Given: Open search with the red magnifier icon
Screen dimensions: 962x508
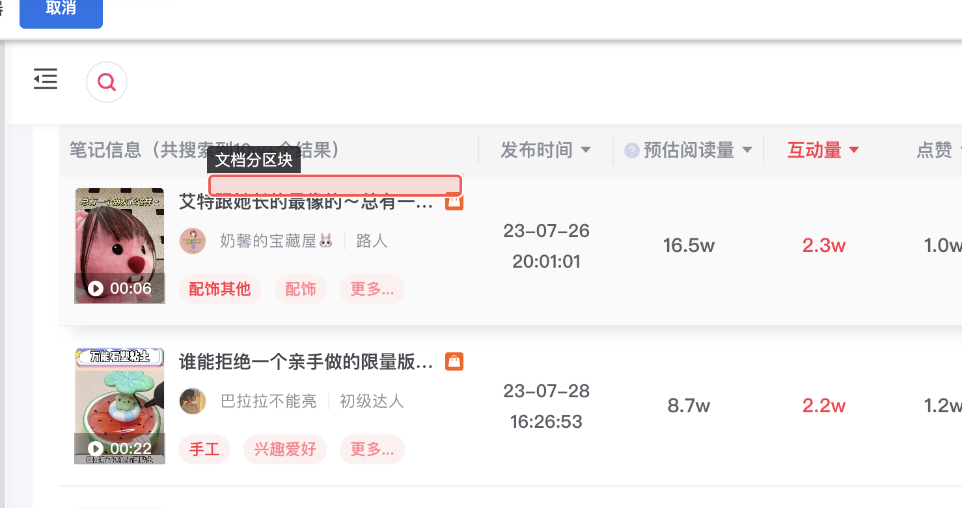Looking at the screenshot, I should [x=107, y=82].
